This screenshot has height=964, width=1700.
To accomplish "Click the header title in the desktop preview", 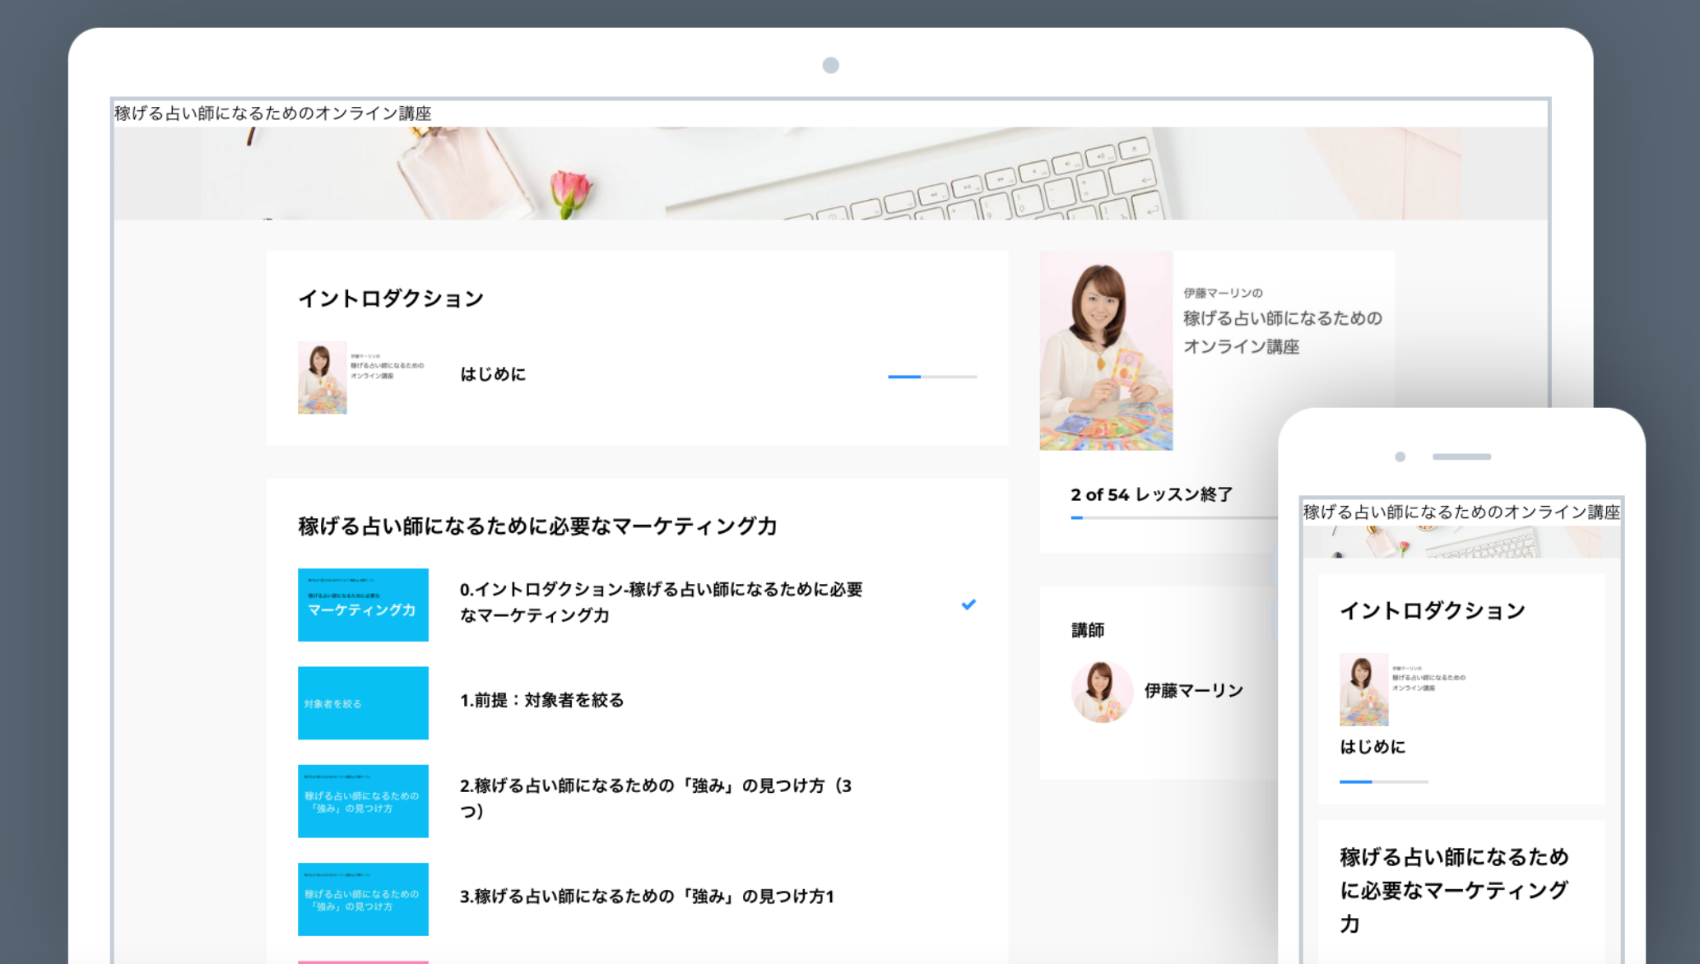I will click(x=272, y=114).
